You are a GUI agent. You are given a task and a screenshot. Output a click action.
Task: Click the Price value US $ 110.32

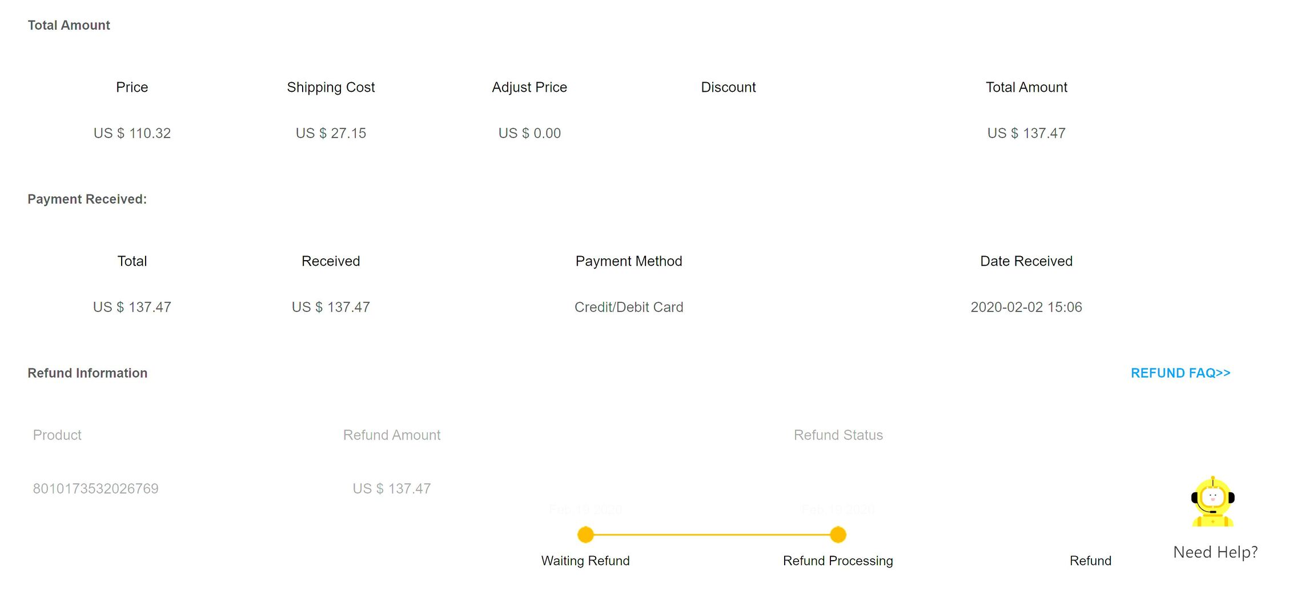(x=132, y=133)
